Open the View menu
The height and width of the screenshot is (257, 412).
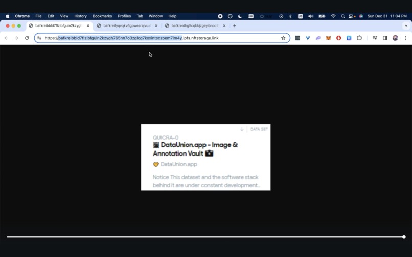(64, 16)
